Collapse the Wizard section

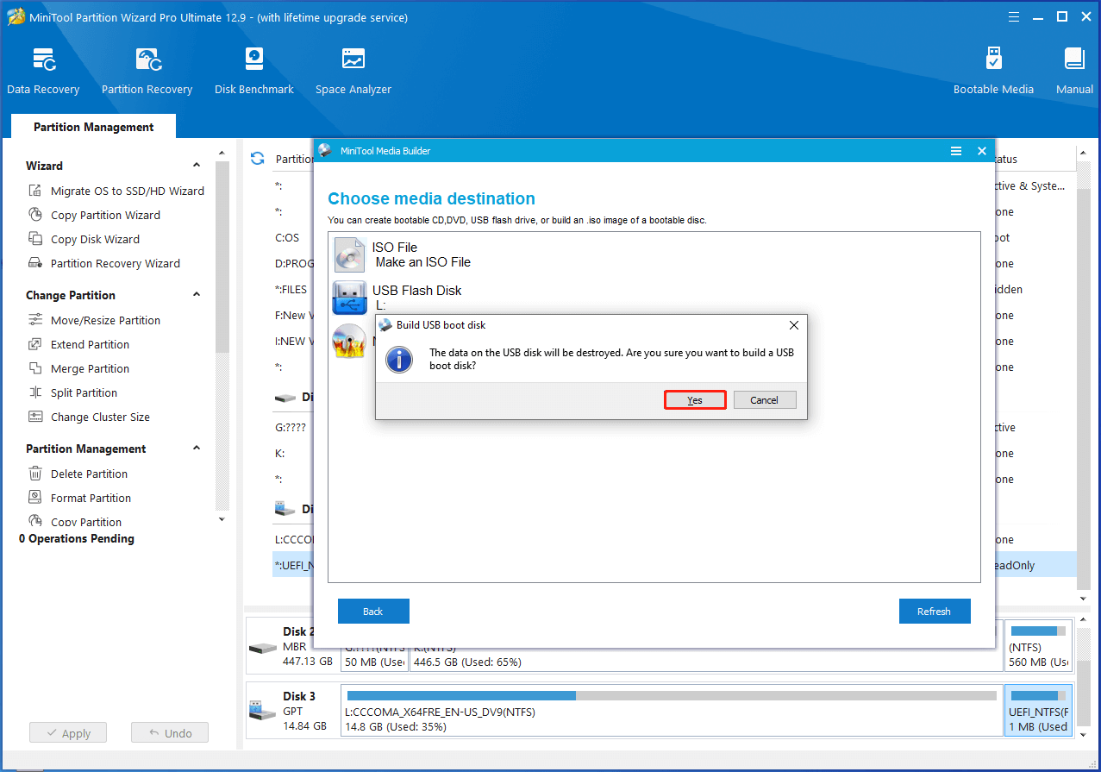coord(197,166)
